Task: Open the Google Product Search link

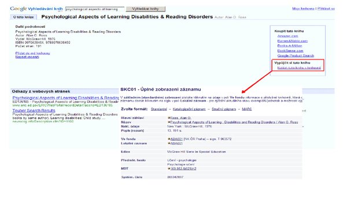Action: pos(296,55)
